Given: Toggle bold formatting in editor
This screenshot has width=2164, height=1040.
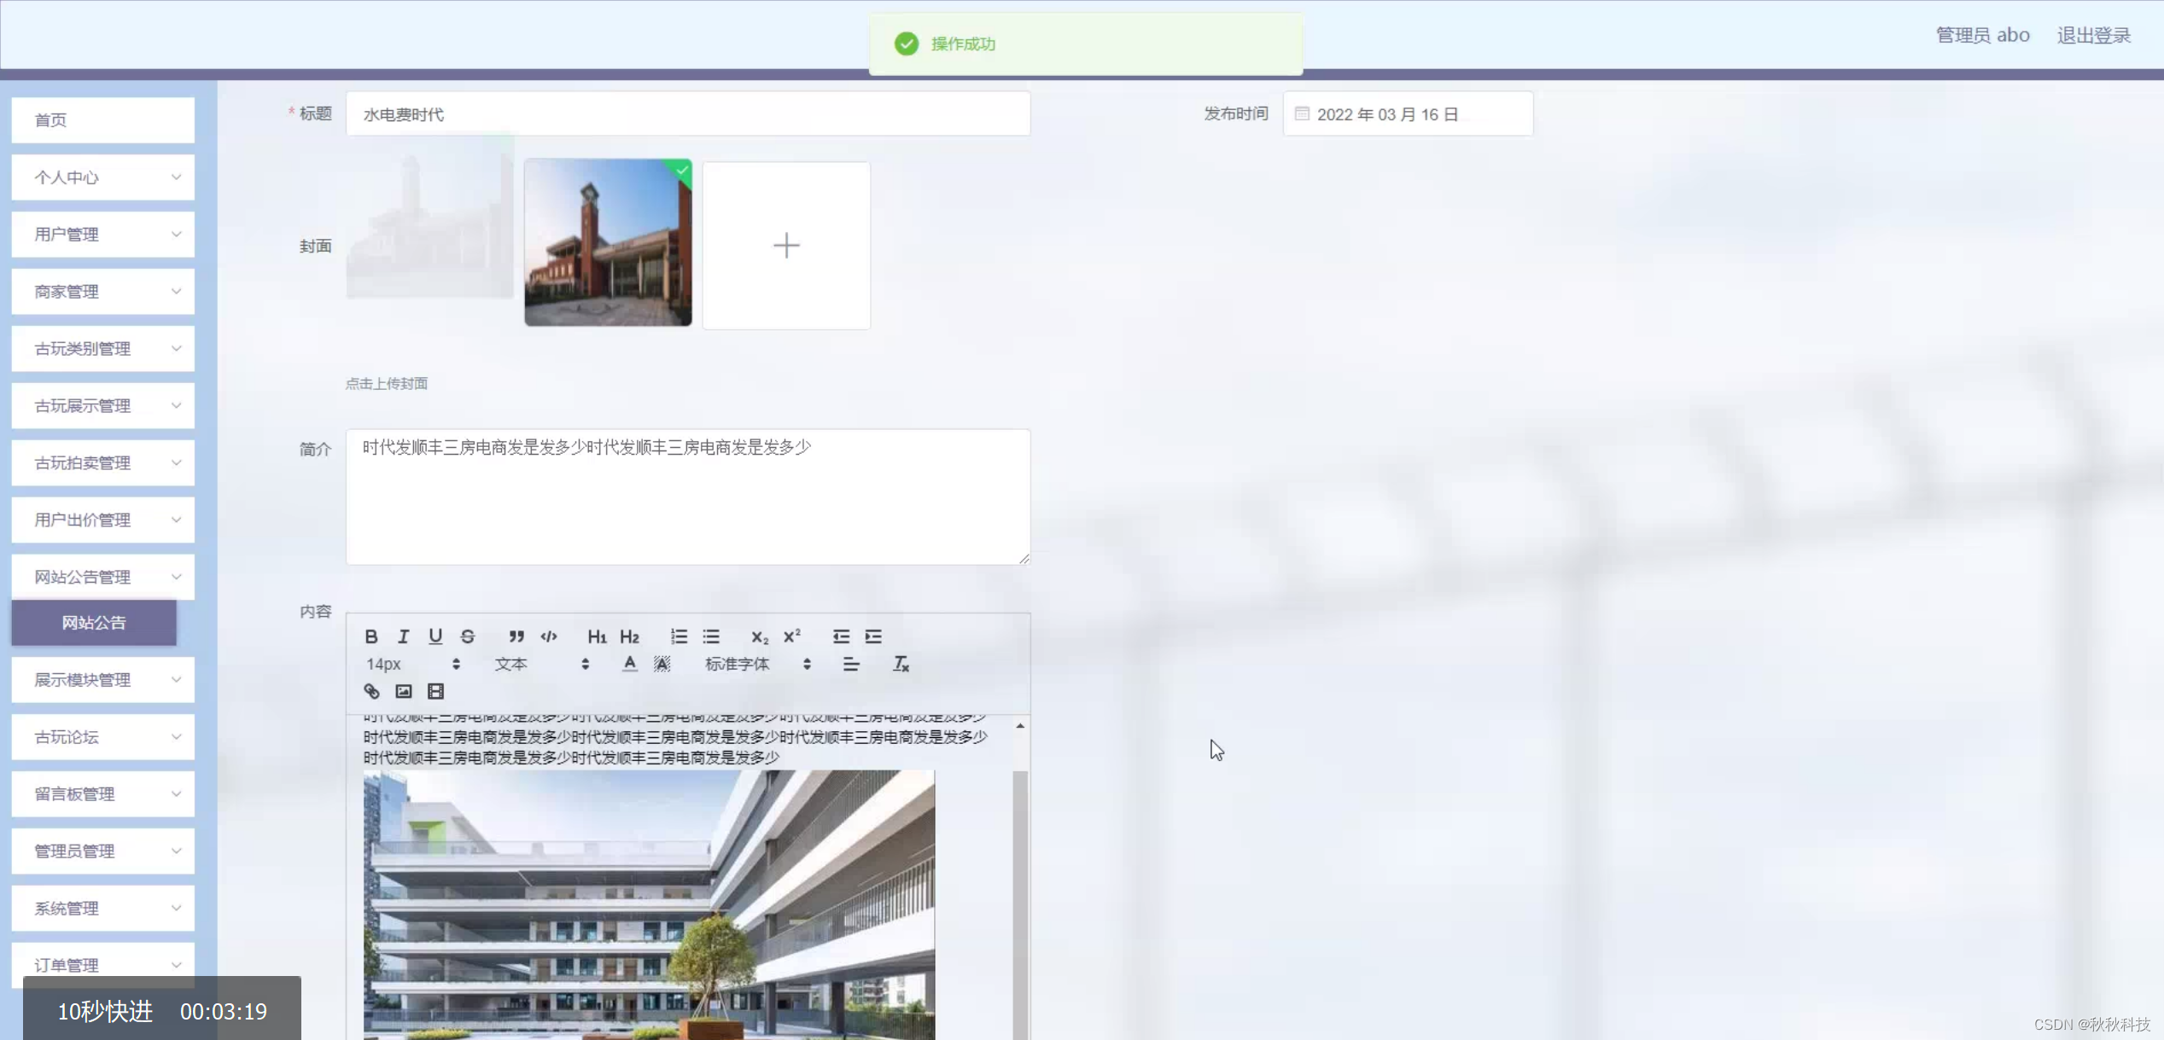Looking at the screenshot, I should click(370, 636).
